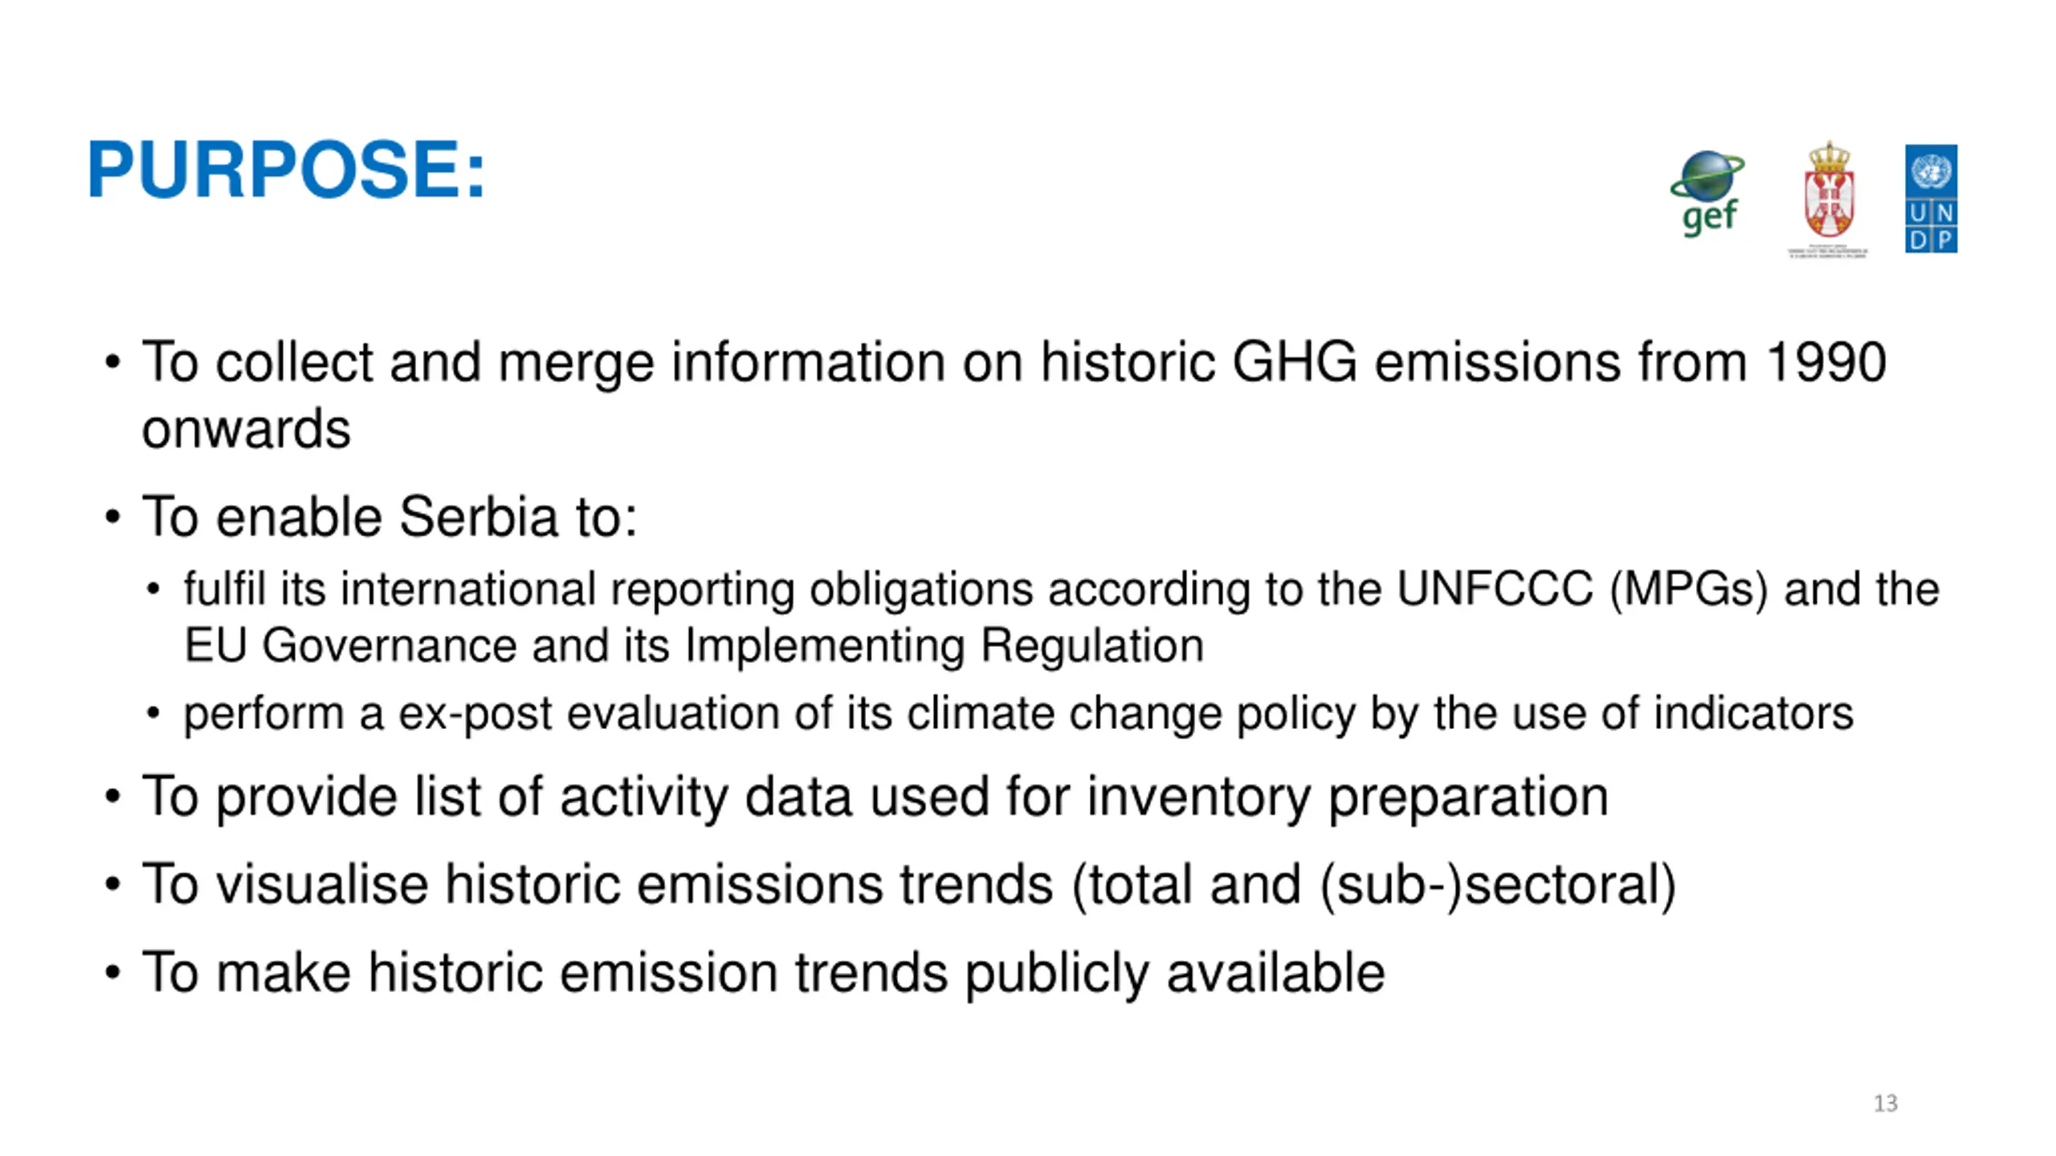
Task: Click the sub-bullet about international reporting obligations
Action: tap(1062, 617)
